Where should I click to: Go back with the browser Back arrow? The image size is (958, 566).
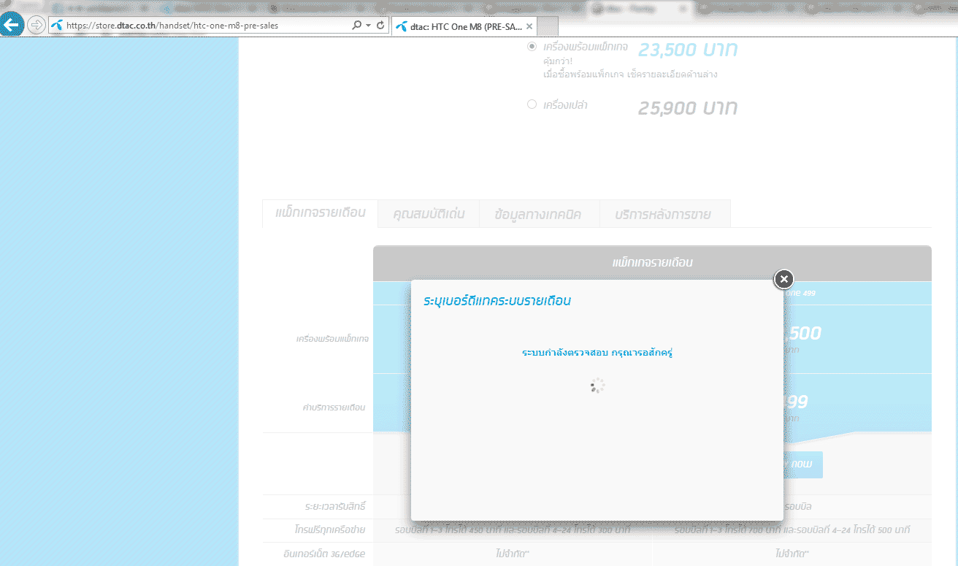coord(12,25)
